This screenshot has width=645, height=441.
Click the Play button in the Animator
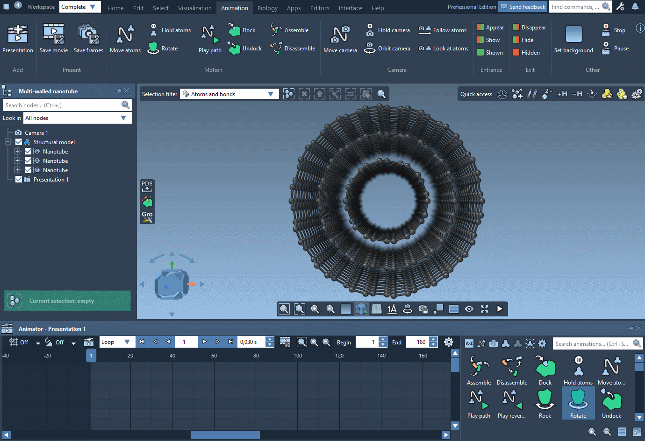coord(204,342)
